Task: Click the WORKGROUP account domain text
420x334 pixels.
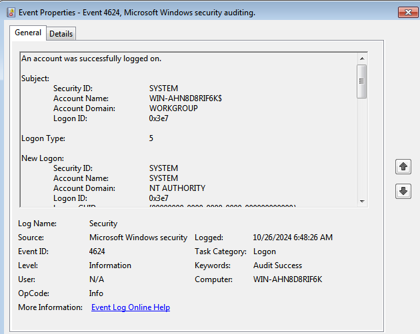Action: click(x=173, y=108)
